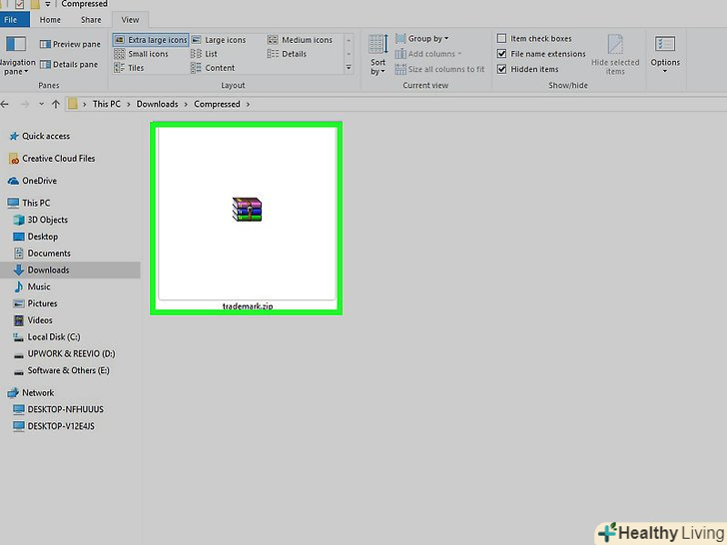727x545 pixels.
Task: Click Compressed in address bar
Action: pos(217,104)
